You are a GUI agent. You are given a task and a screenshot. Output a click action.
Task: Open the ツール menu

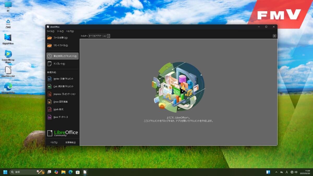[60, 31]
